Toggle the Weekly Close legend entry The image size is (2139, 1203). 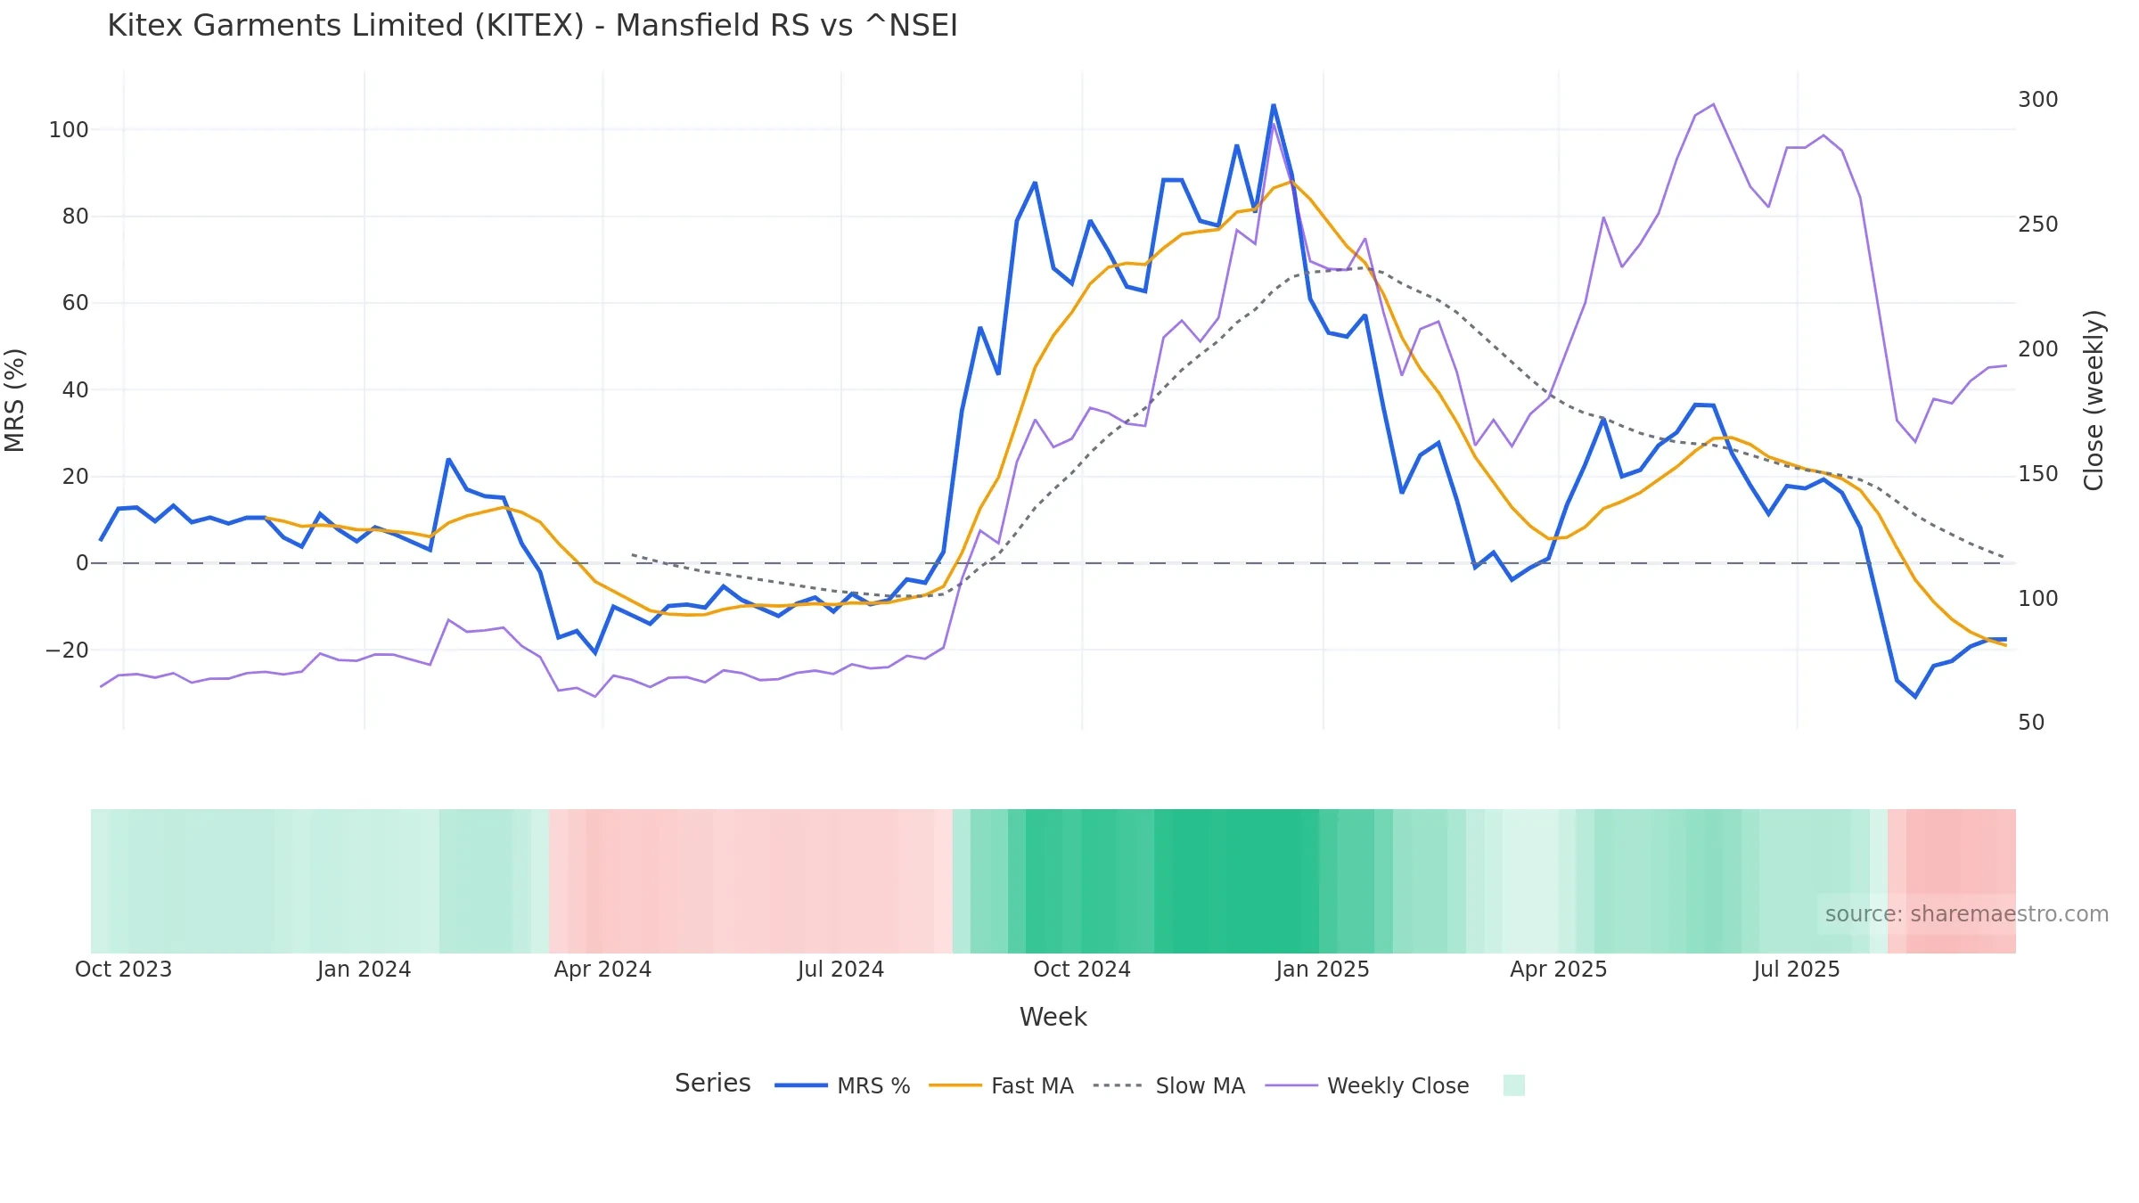(x=1367, y=1085)
